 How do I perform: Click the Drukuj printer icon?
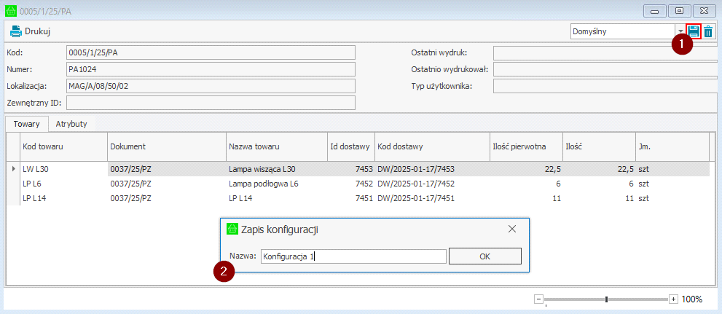click(15, 31)
